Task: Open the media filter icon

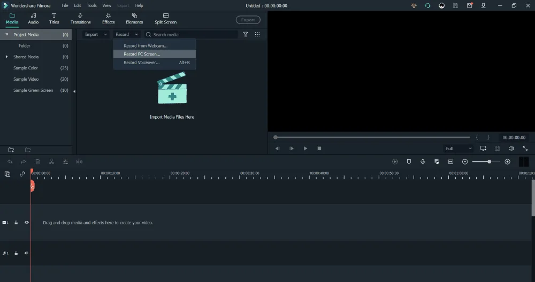Action: click(246, 34)
